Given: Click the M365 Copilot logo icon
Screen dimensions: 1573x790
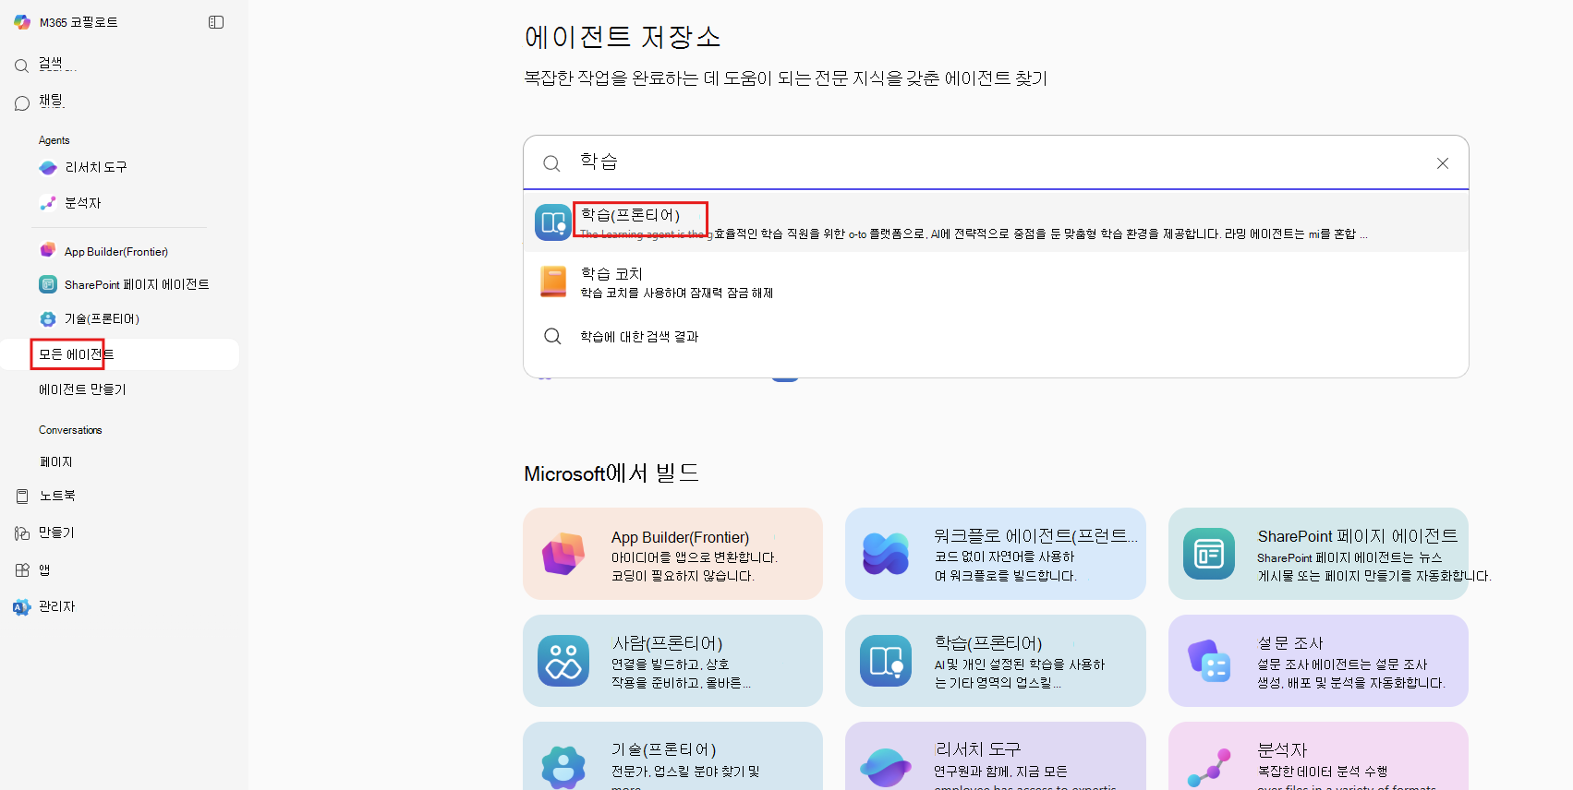Looking at the screenshot, I should [22, 22].
